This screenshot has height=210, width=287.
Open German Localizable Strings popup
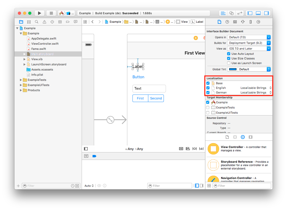click(x=256, y=92)
